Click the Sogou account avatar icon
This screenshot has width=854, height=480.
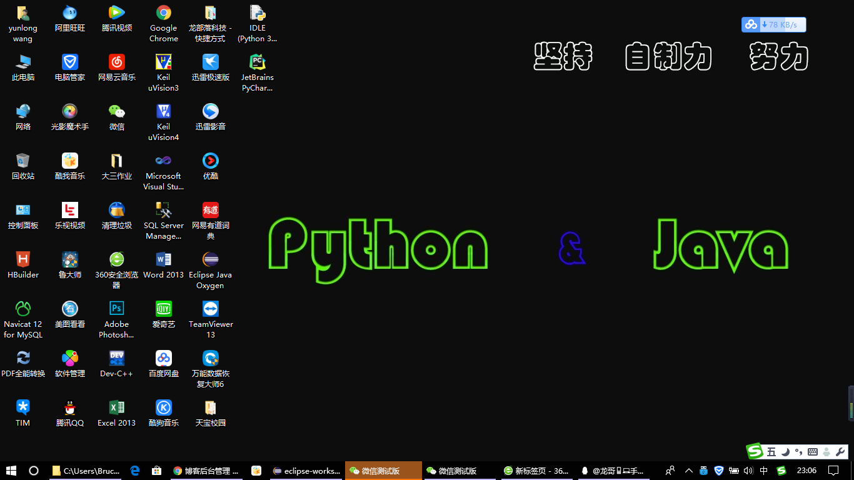coord(826,452)
